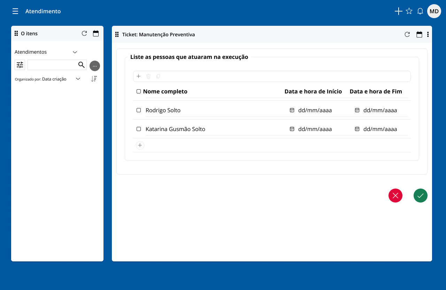The image size is (446, 290).
Task: Click the search magnifier icon
Action: coord(81,64)
